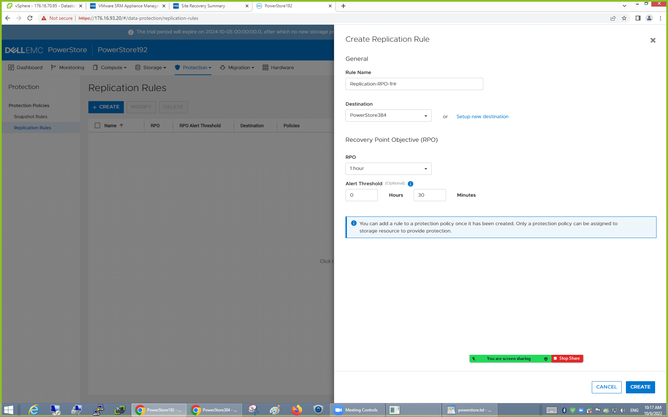Click the CREATE button in the panel
668x417 pixels.
(x=640, y=387)
